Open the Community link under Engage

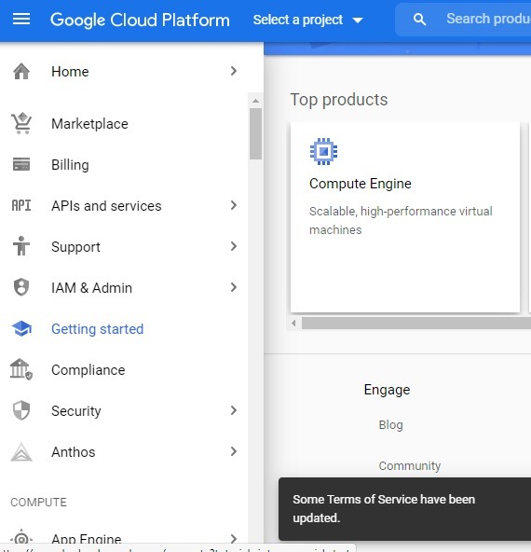point(410,466)
